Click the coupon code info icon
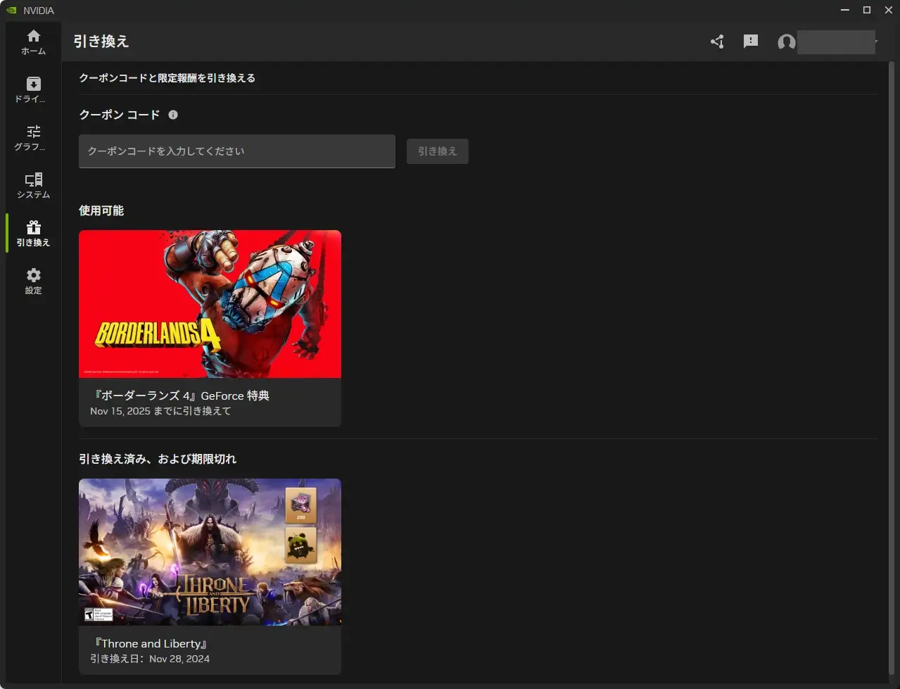This screenshot has width=900, height=689. (173, 115)
